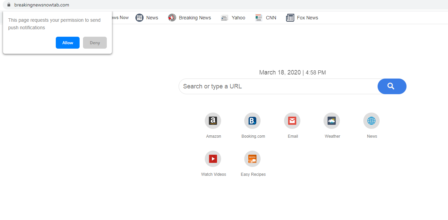Image resolution: width=448 pixels, height=220 pixels.
Task: Click the Amazon label text
Action: click(214, 136)
